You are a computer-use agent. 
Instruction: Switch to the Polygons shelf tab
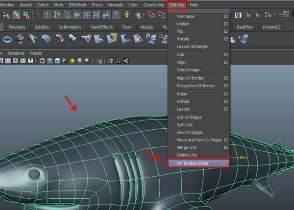pyautogui.click(x=17, y=27)
